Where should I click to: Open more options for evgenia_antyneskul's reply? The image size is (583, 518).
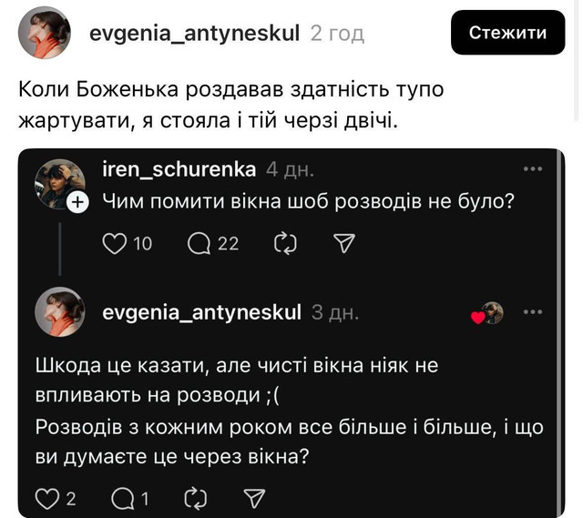coord(533,312)
